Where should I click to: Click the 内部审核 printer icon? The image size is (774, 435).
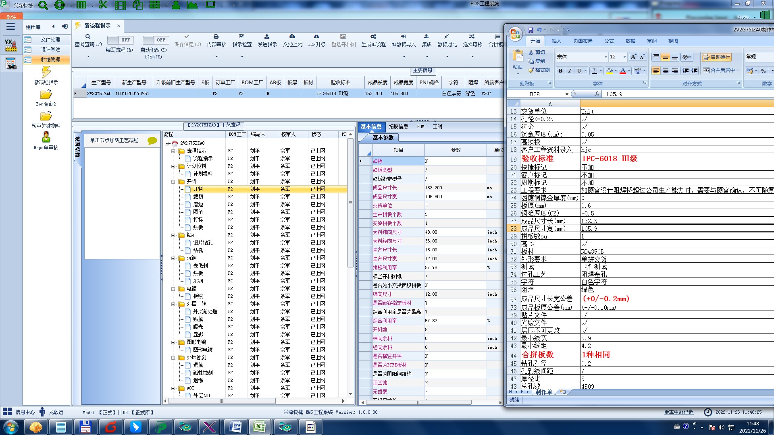216,37
